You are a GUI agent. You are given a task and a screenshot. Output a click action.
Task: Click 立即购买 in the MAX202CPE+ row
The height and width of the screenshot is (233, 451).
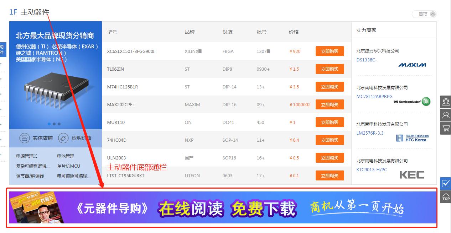click(x=330, y=104)
